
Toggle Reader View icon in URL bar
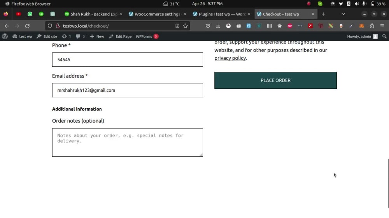pyautogui.click(x=177, y=26)
